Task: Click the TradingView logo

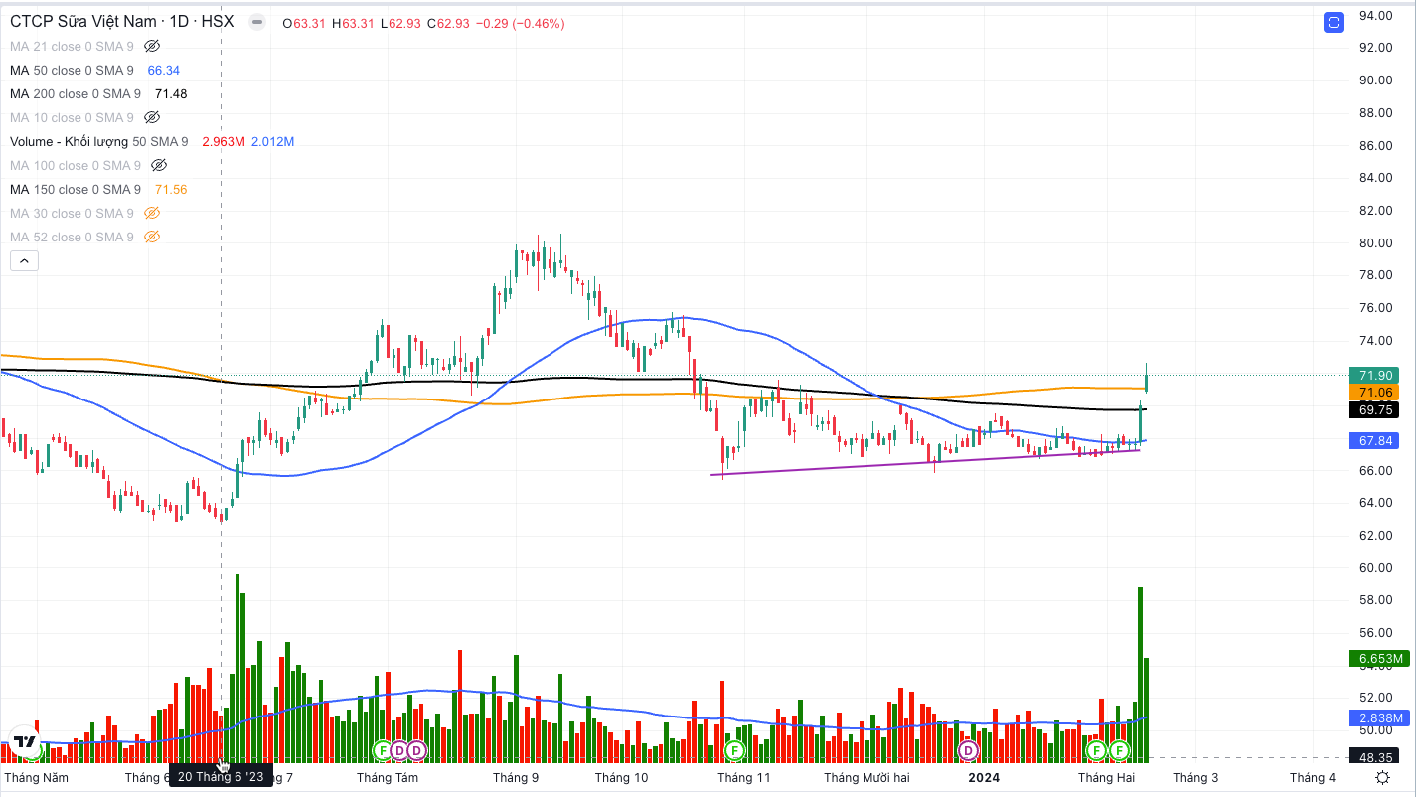Action: point(25,741)
